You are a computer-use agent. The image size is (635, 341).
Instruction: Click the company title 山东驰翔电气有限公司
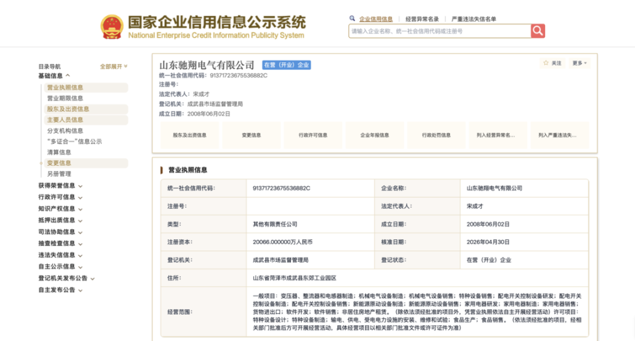coord(206,65)
